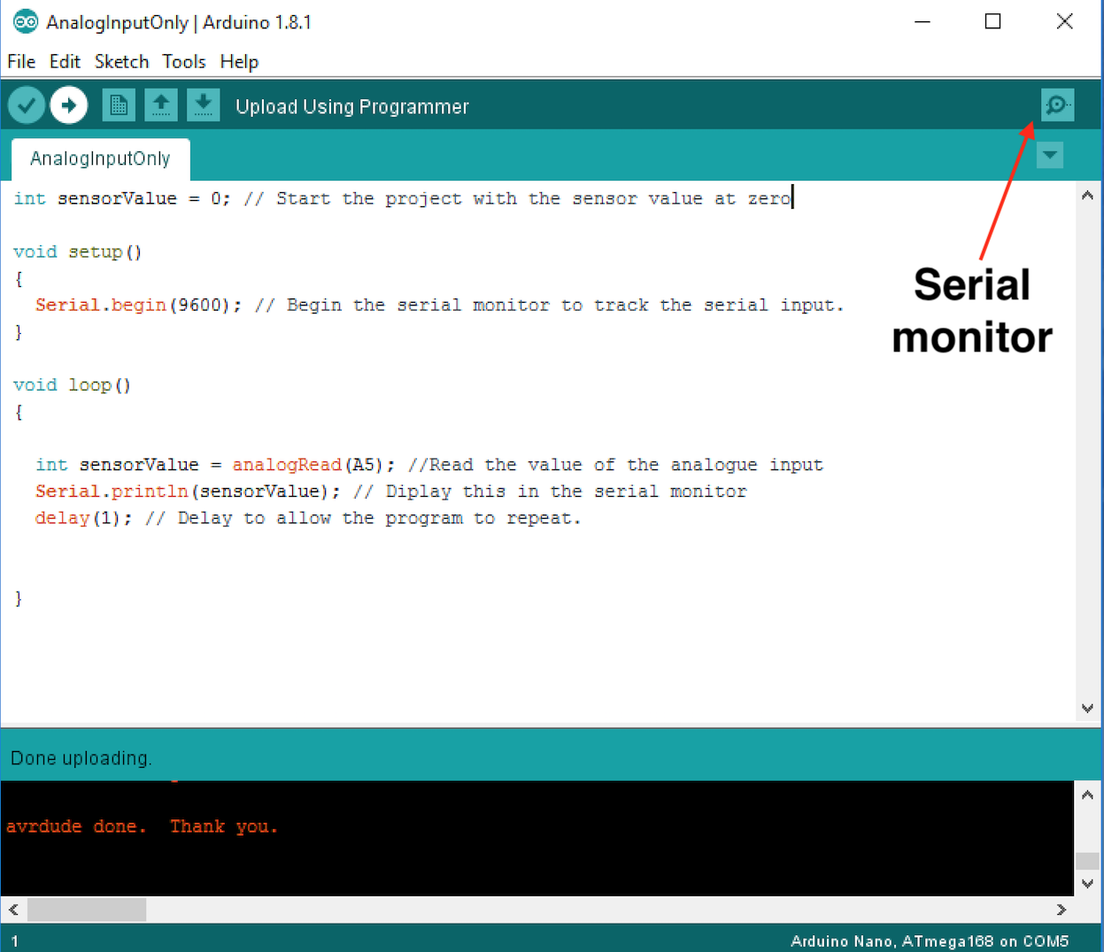Save the sketch with the down-arrow icon
The height and width of the screenshot is (952, 1104).
pos(204,105)
